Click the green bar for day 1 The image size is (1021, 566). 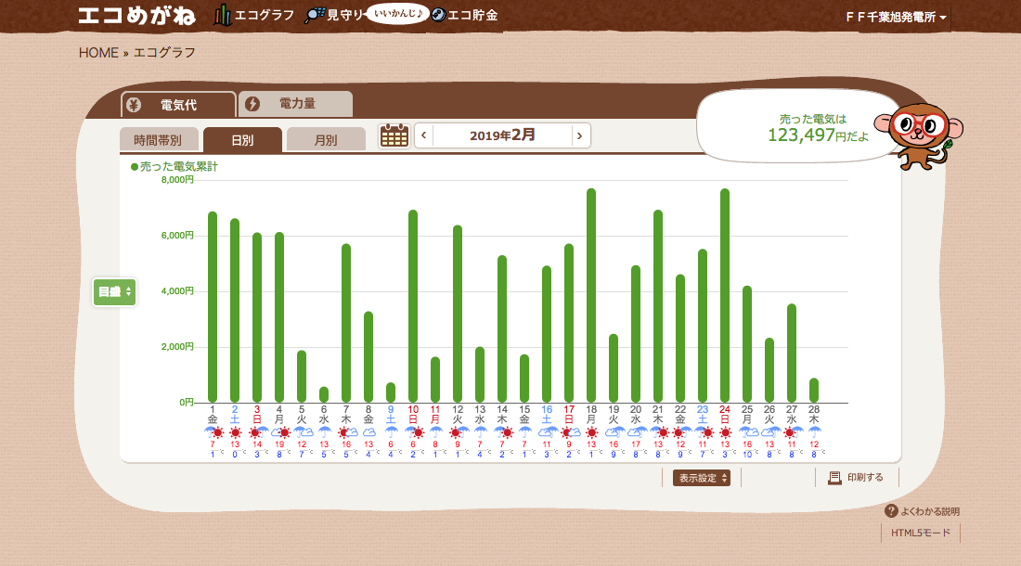213,307
